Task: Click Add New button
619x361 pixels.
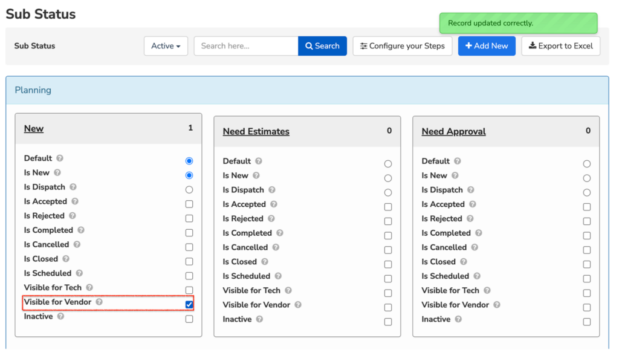Action: (487, 46)
